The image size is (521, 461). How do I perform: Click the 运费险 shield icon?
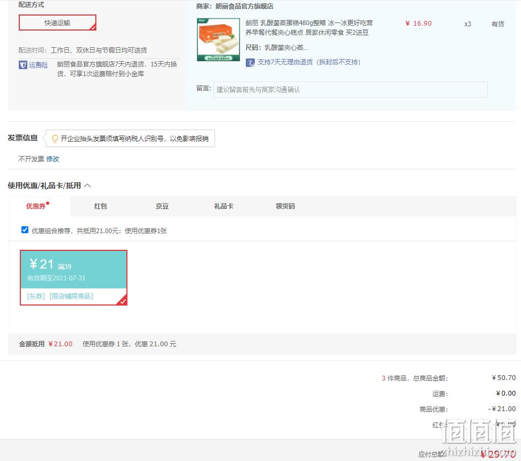[x=22, y=65]
